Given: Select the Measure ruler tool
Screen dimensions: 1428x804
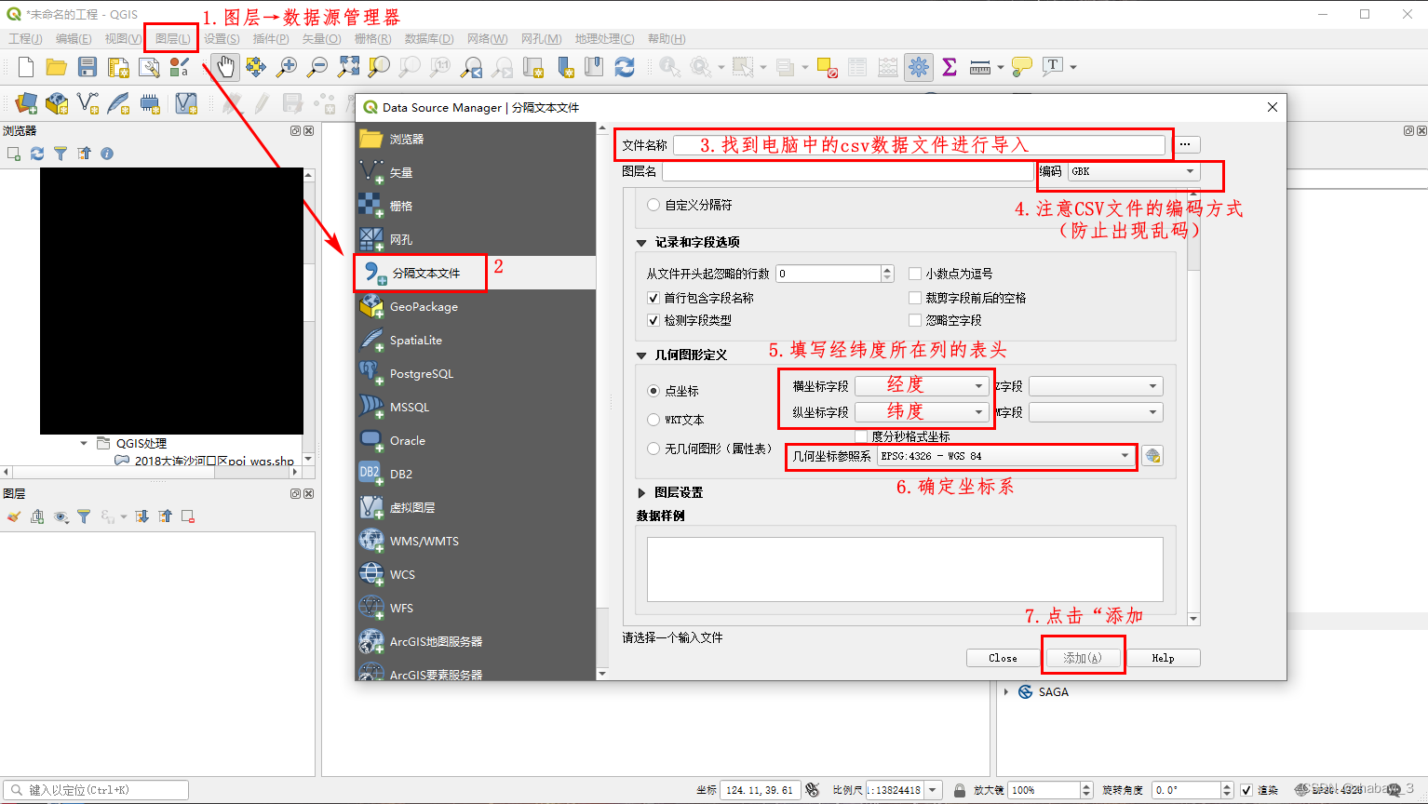Looking at the screenshot, I should coord(980,67).
